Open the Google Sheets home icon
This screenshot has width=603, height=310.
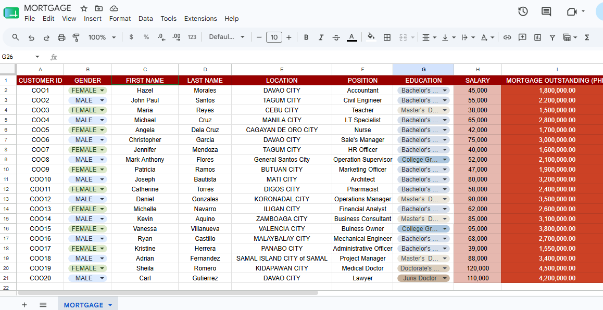pos(11,13)
